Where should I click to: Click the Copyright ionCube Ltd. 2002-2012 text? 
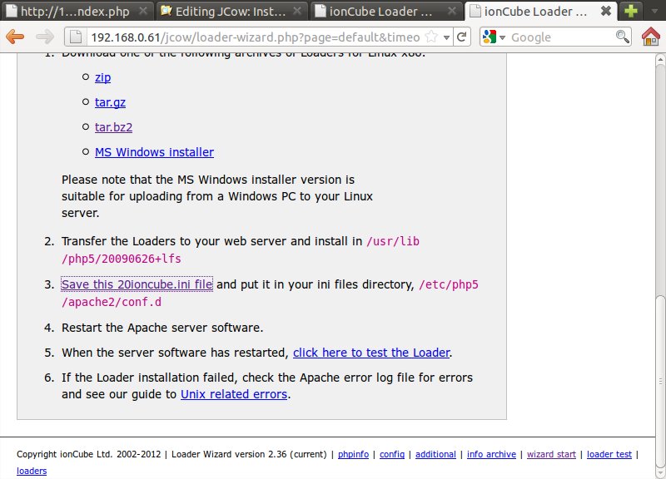pyautogui.click(x=89, y=454)
